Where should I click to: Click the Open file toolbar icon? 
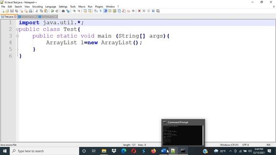[x=7, y=11]
